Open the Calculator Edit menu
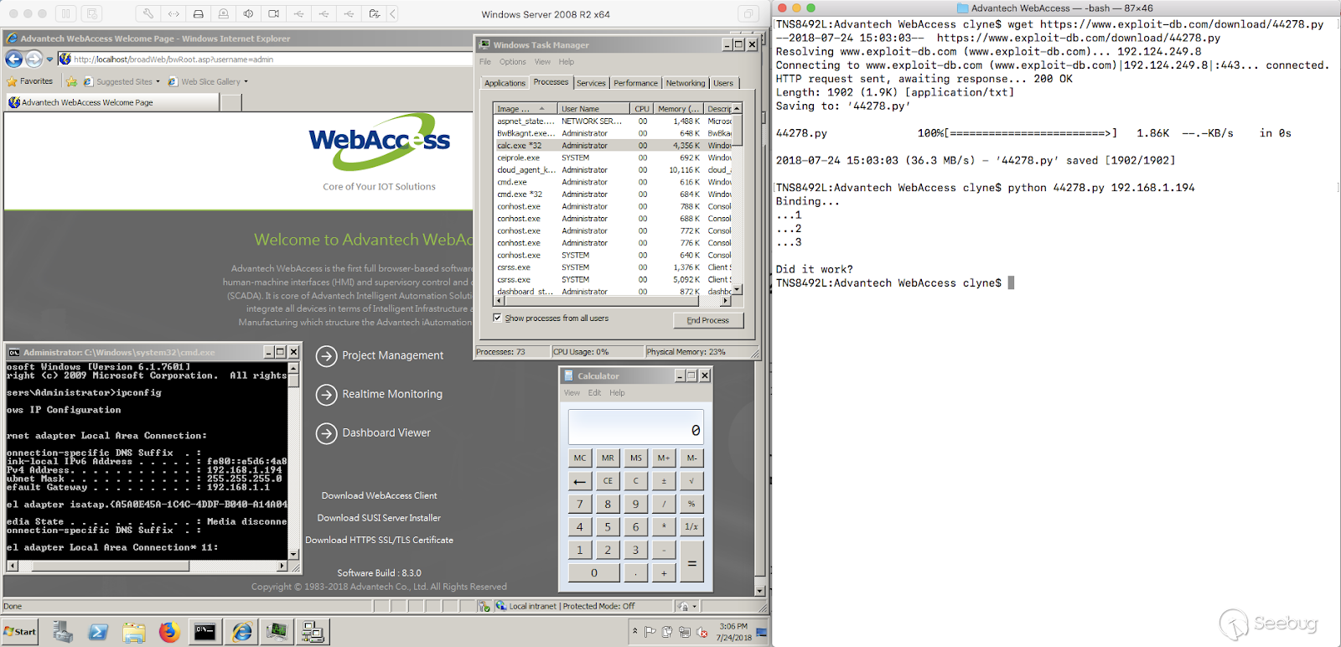The height and width of the screenshot is (647, 1341). [x=594, y=392]
